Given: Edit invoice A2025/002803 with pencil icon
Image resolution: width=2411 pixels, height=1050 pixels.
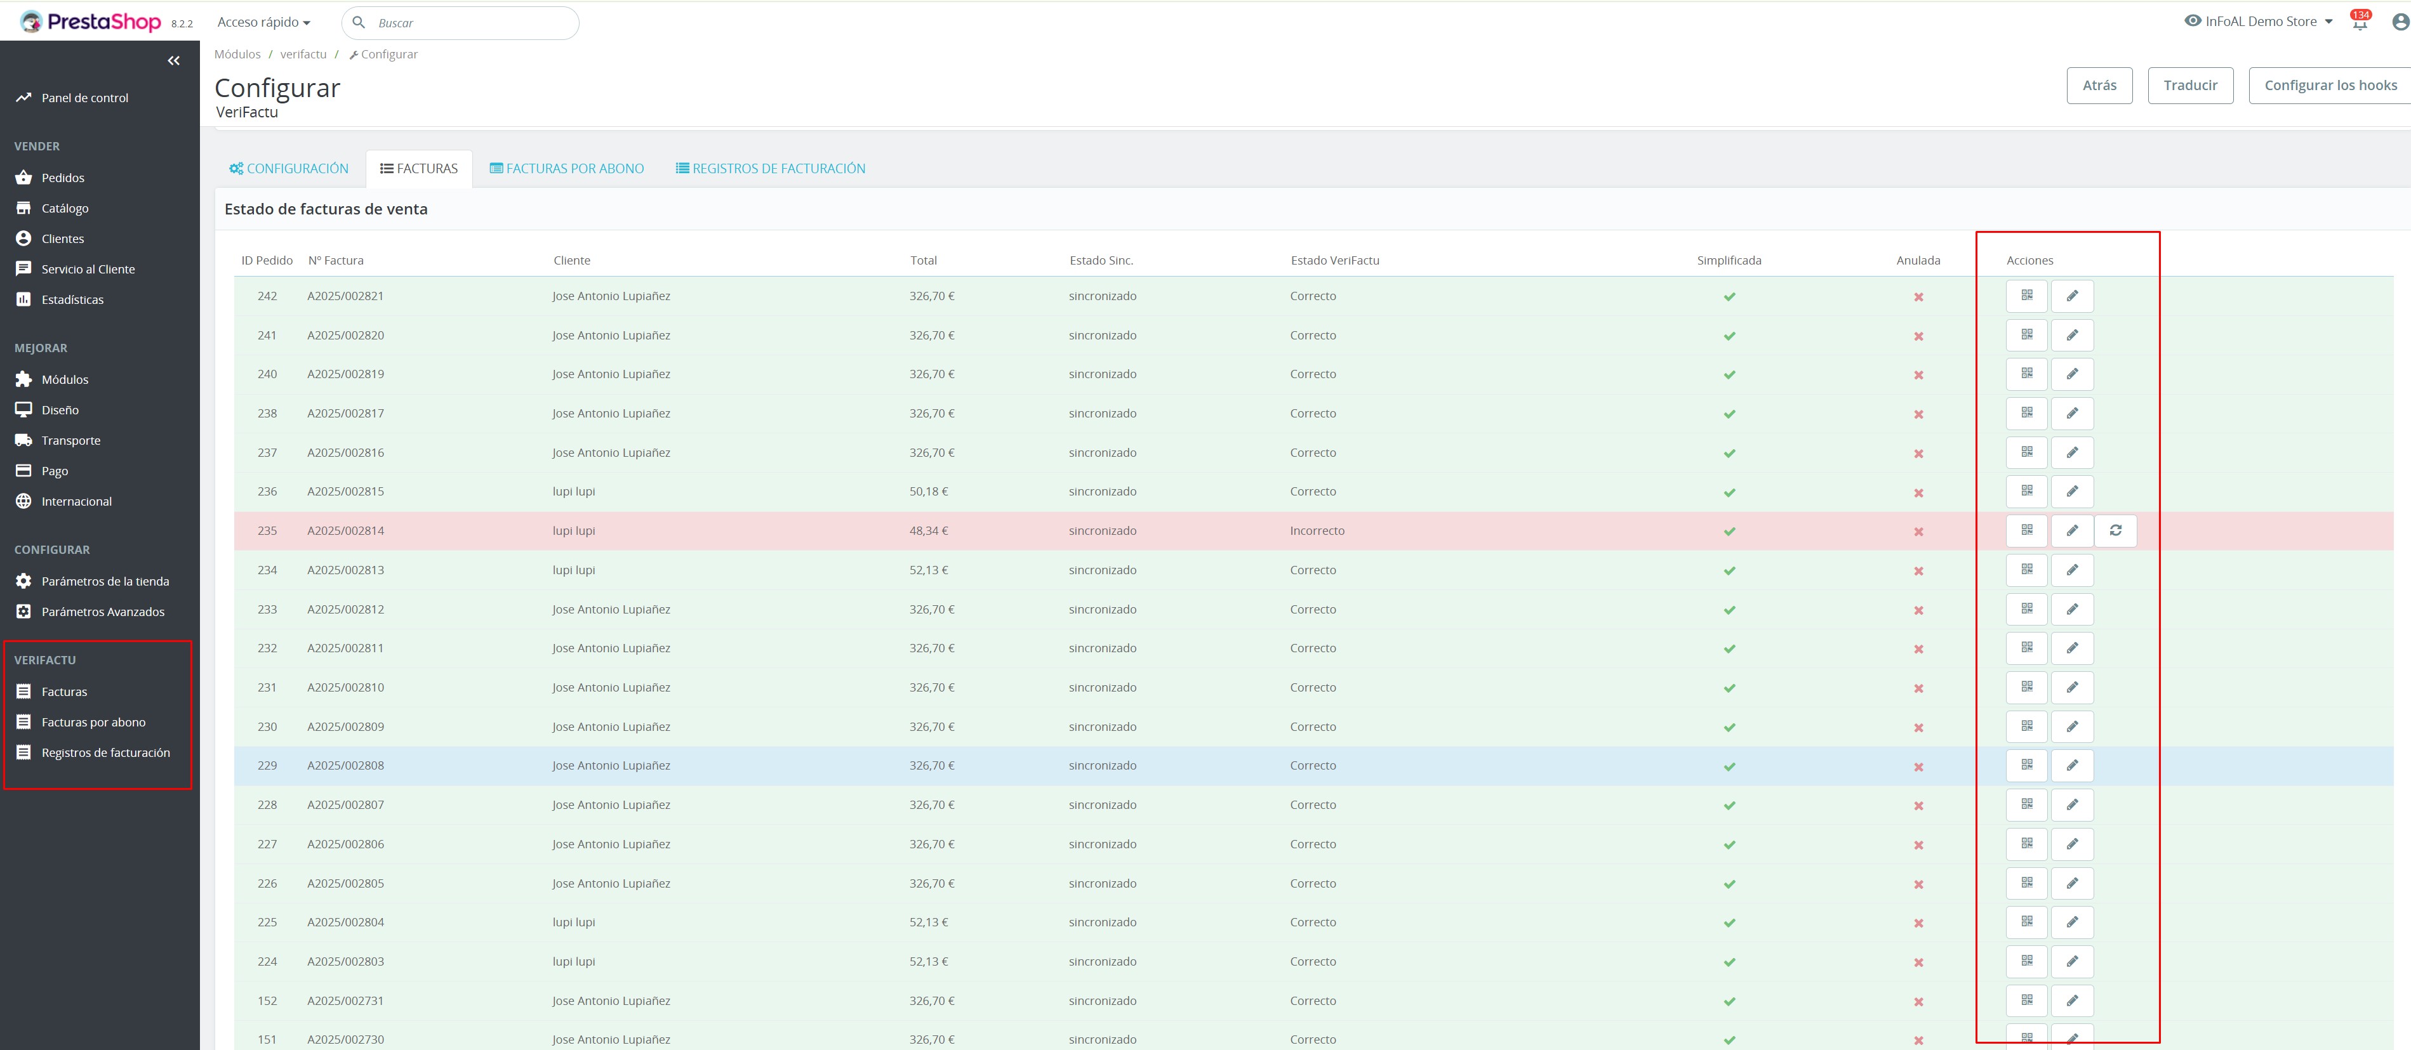Looking at the screenshot, I should click(2071, 961).
